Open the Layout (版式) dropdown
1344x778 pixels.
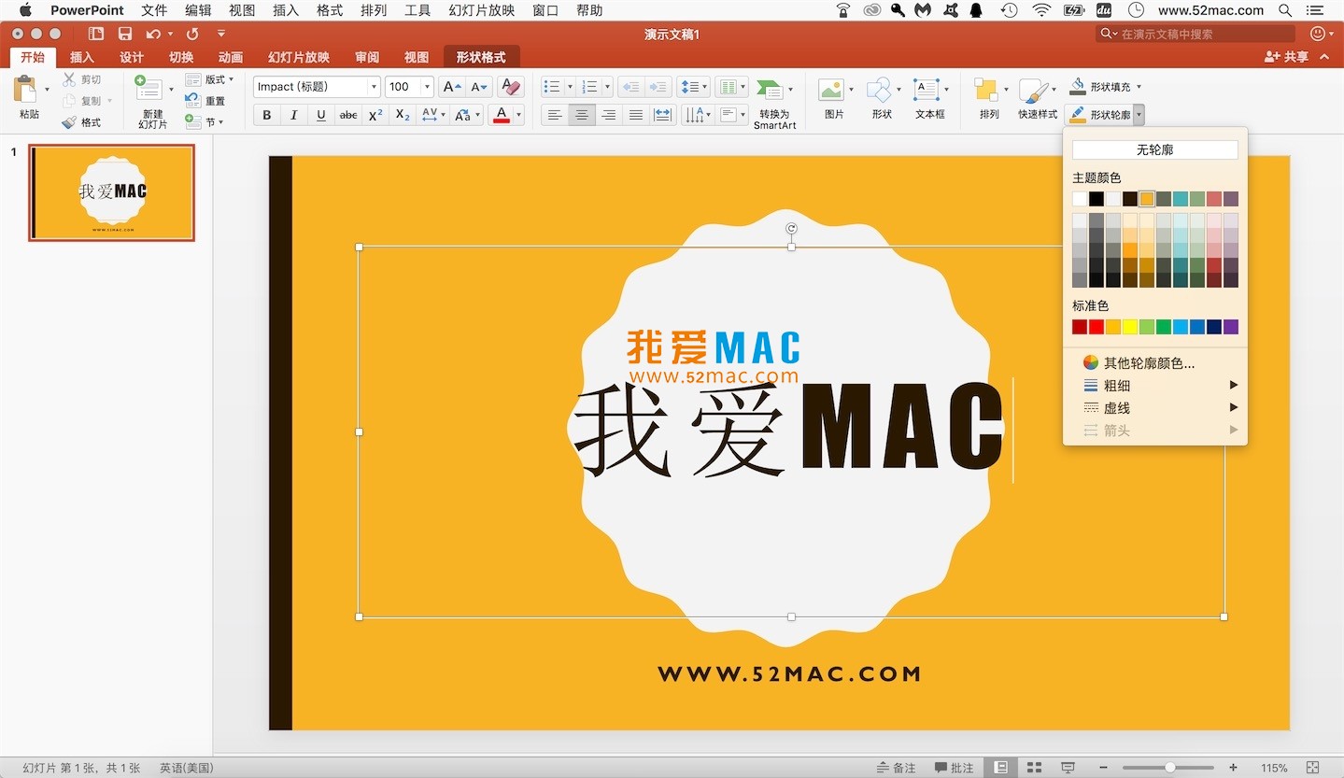(210, 79)
